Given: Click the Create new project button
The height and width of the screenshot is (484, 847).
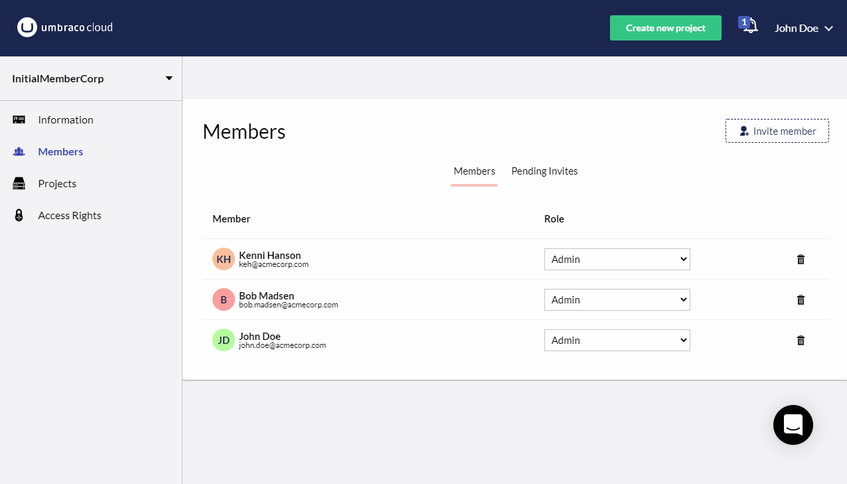Looking at the screenshot, I should point(666,28).
